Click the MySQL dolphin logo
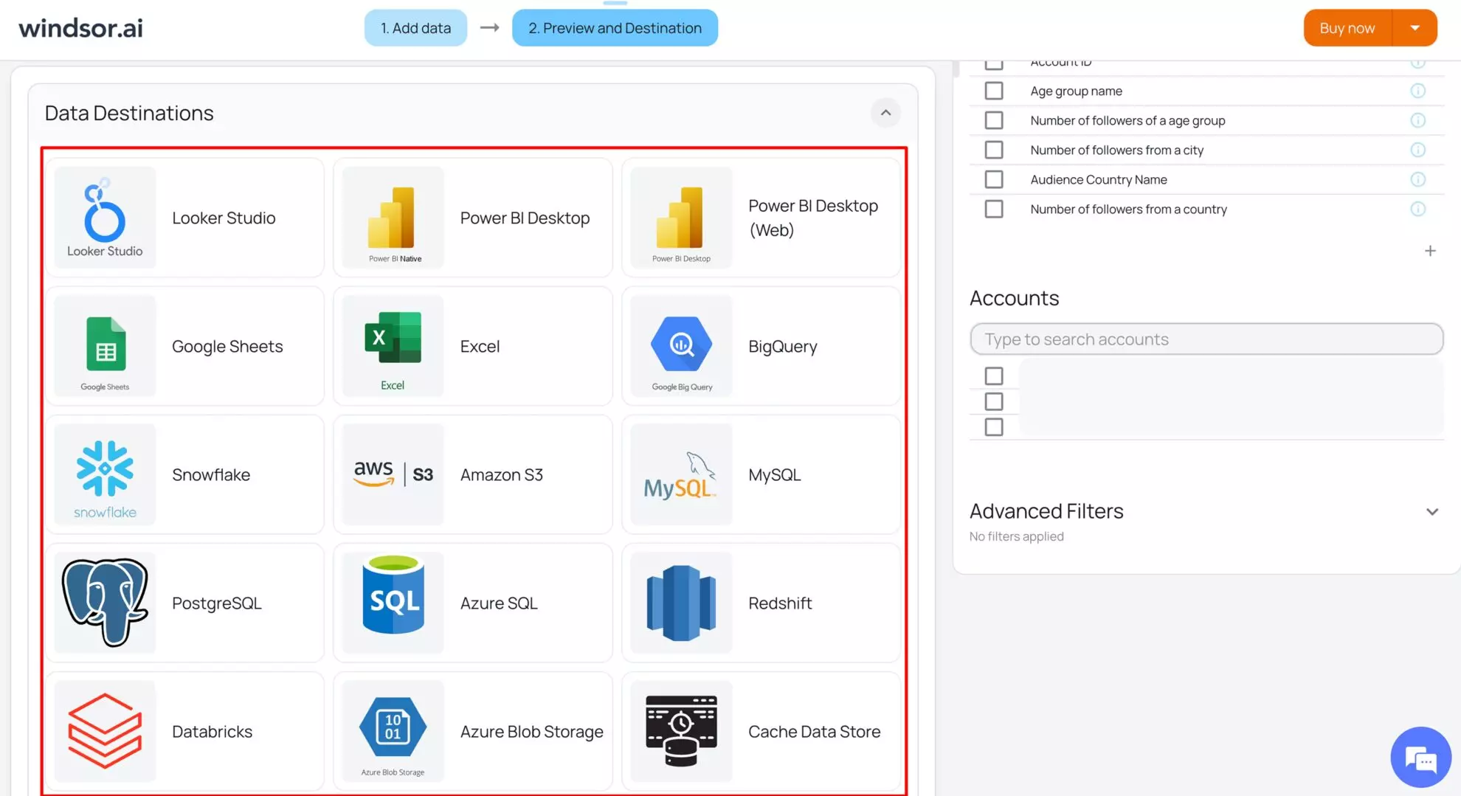The image size is (1461, 796). pyautogui.click(x=681, y=474)
